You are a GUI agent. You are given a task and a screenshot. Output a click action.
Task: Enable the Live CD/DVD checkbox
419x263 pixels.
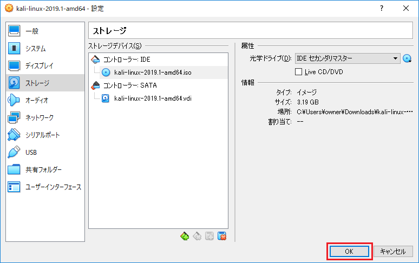point(298,72)
